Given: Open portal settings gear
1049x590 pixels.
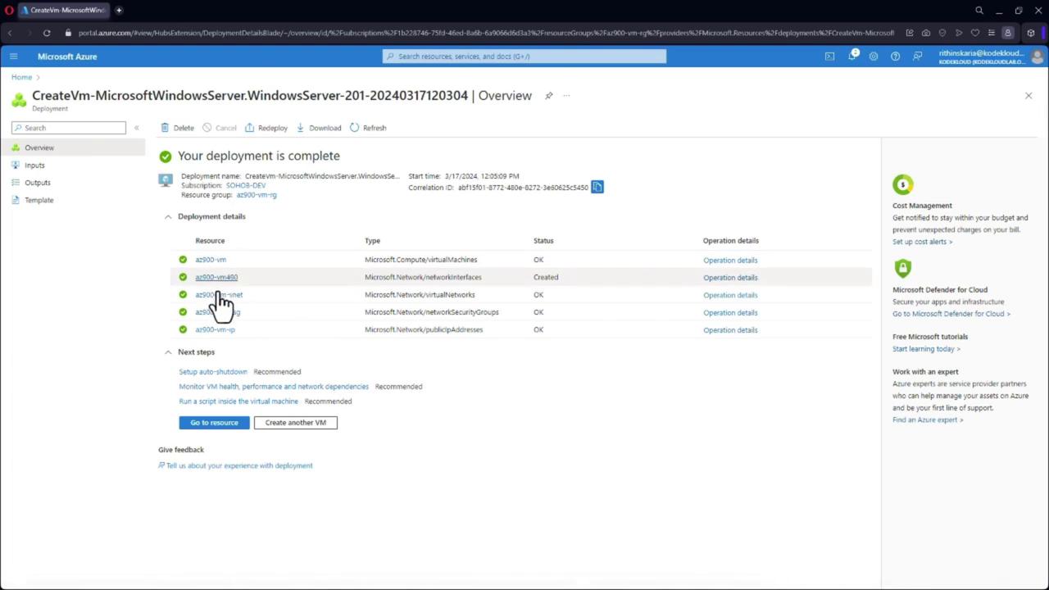Looking at the screenshot, I should (x=874, y=57).
